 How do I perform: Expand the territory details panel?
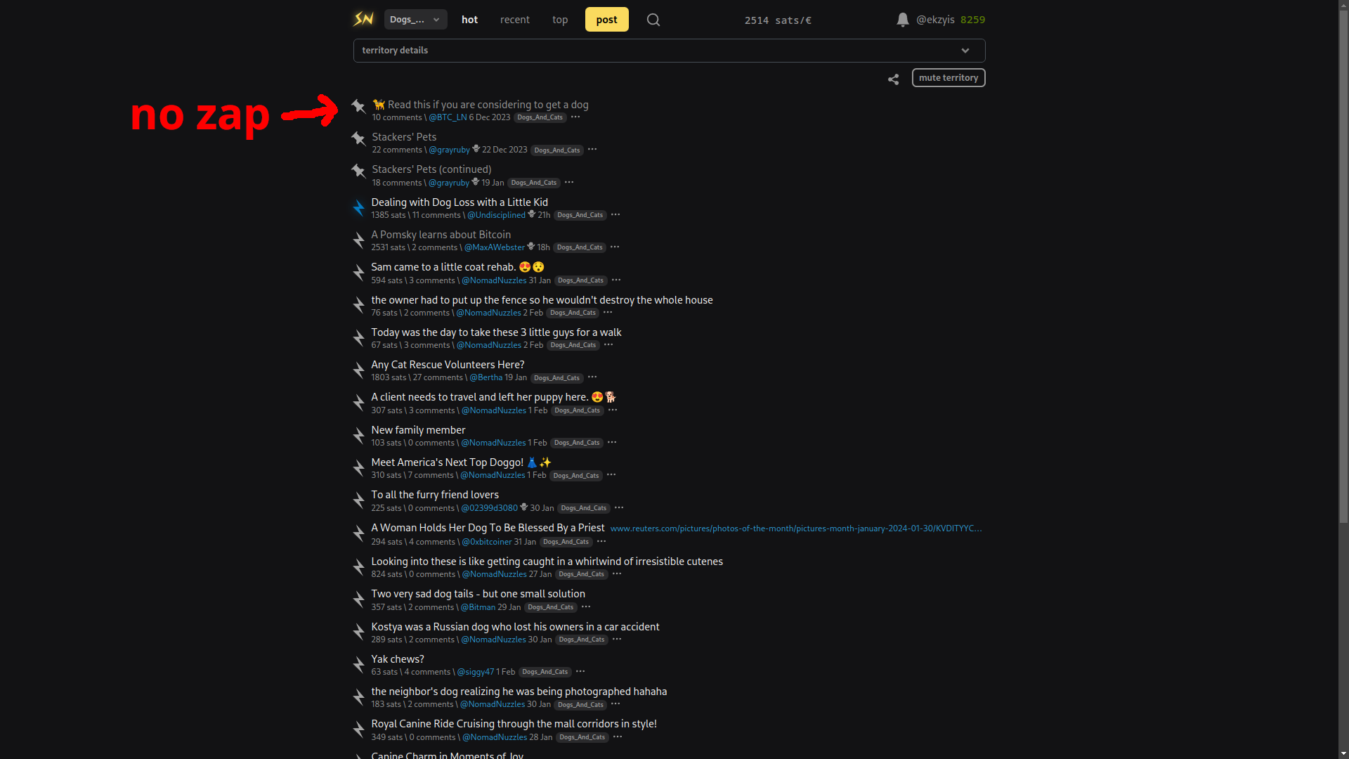coord(669,51)
